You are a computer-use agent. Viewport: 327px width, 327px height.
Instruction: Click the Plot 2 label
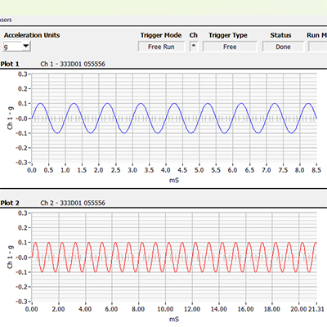tap(10, 203)
